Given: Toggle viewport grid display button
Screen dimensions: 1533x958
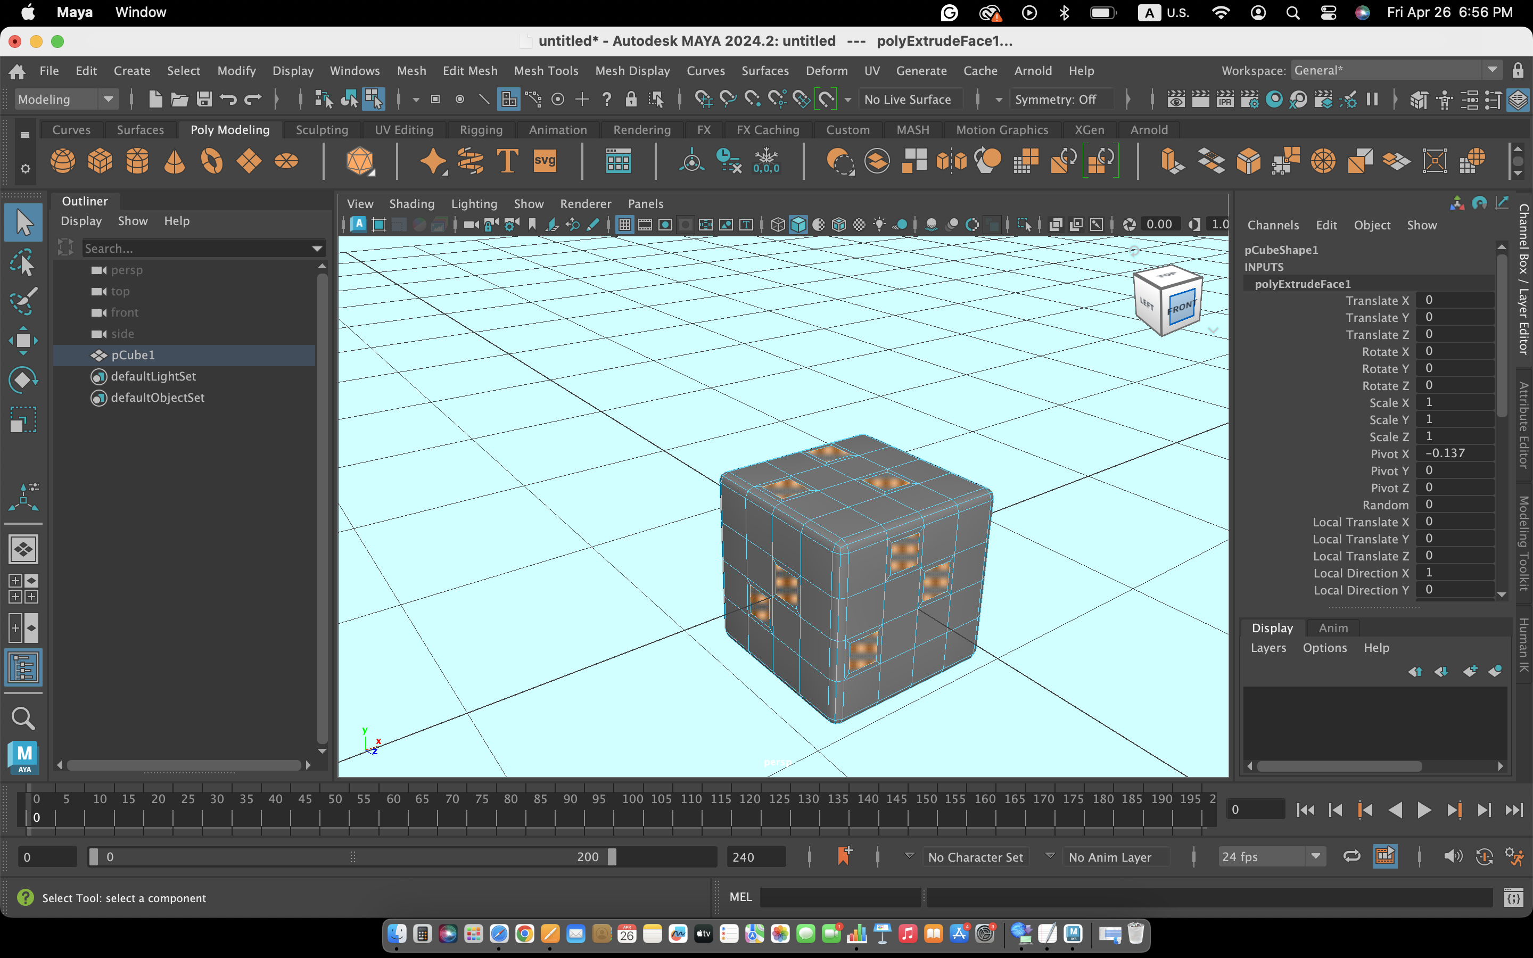Looking at the screenshot, I should [x=624, y=224].
